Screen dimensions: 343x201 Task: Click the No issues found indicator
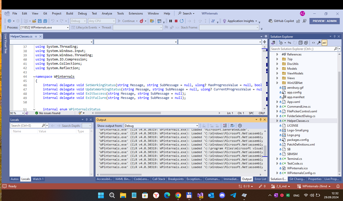tap(48, 113)
